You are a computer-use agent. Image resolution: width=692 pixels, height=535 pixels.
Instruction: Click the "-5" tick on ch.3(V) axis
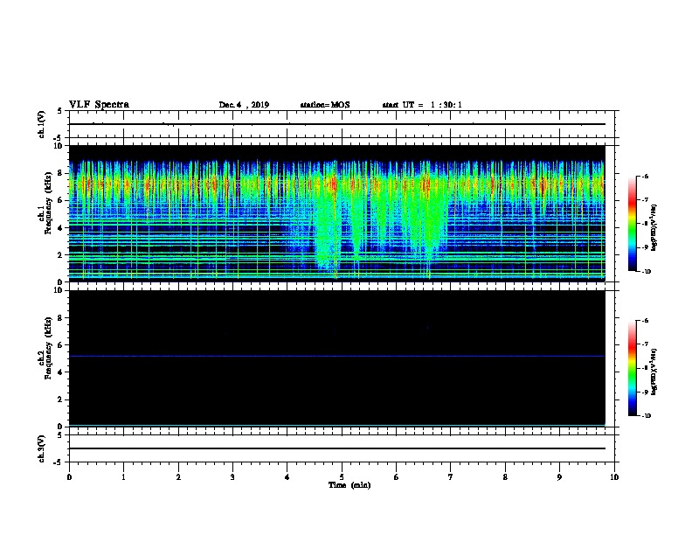click(x=59, y=462)
